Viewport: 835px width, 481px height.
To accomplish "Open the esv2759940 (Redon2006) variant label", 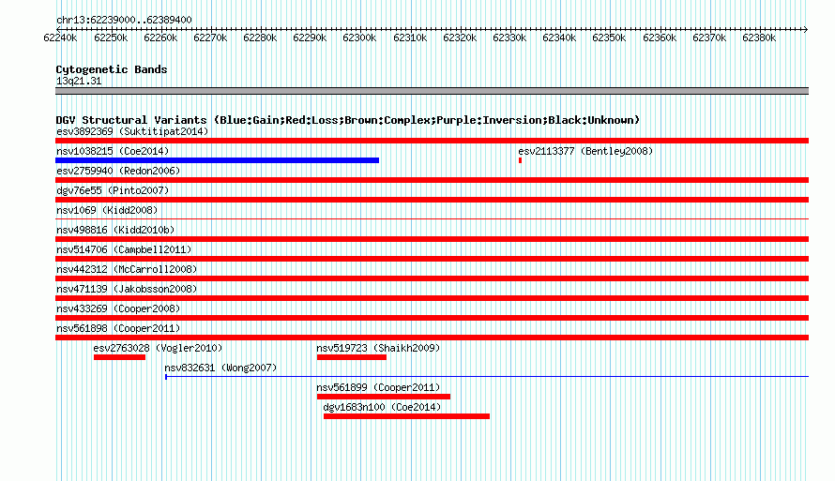I will click(118, 171).
